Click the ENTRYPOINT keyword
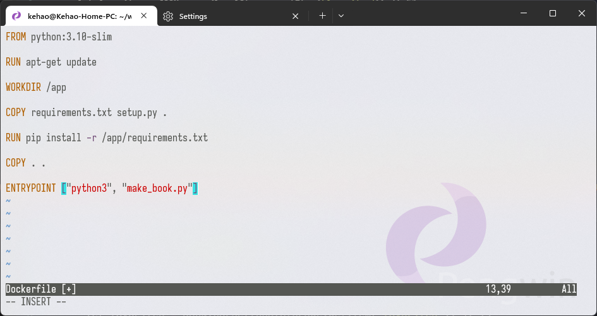Viewport: 597px width, 316px height. pos(31,188)
